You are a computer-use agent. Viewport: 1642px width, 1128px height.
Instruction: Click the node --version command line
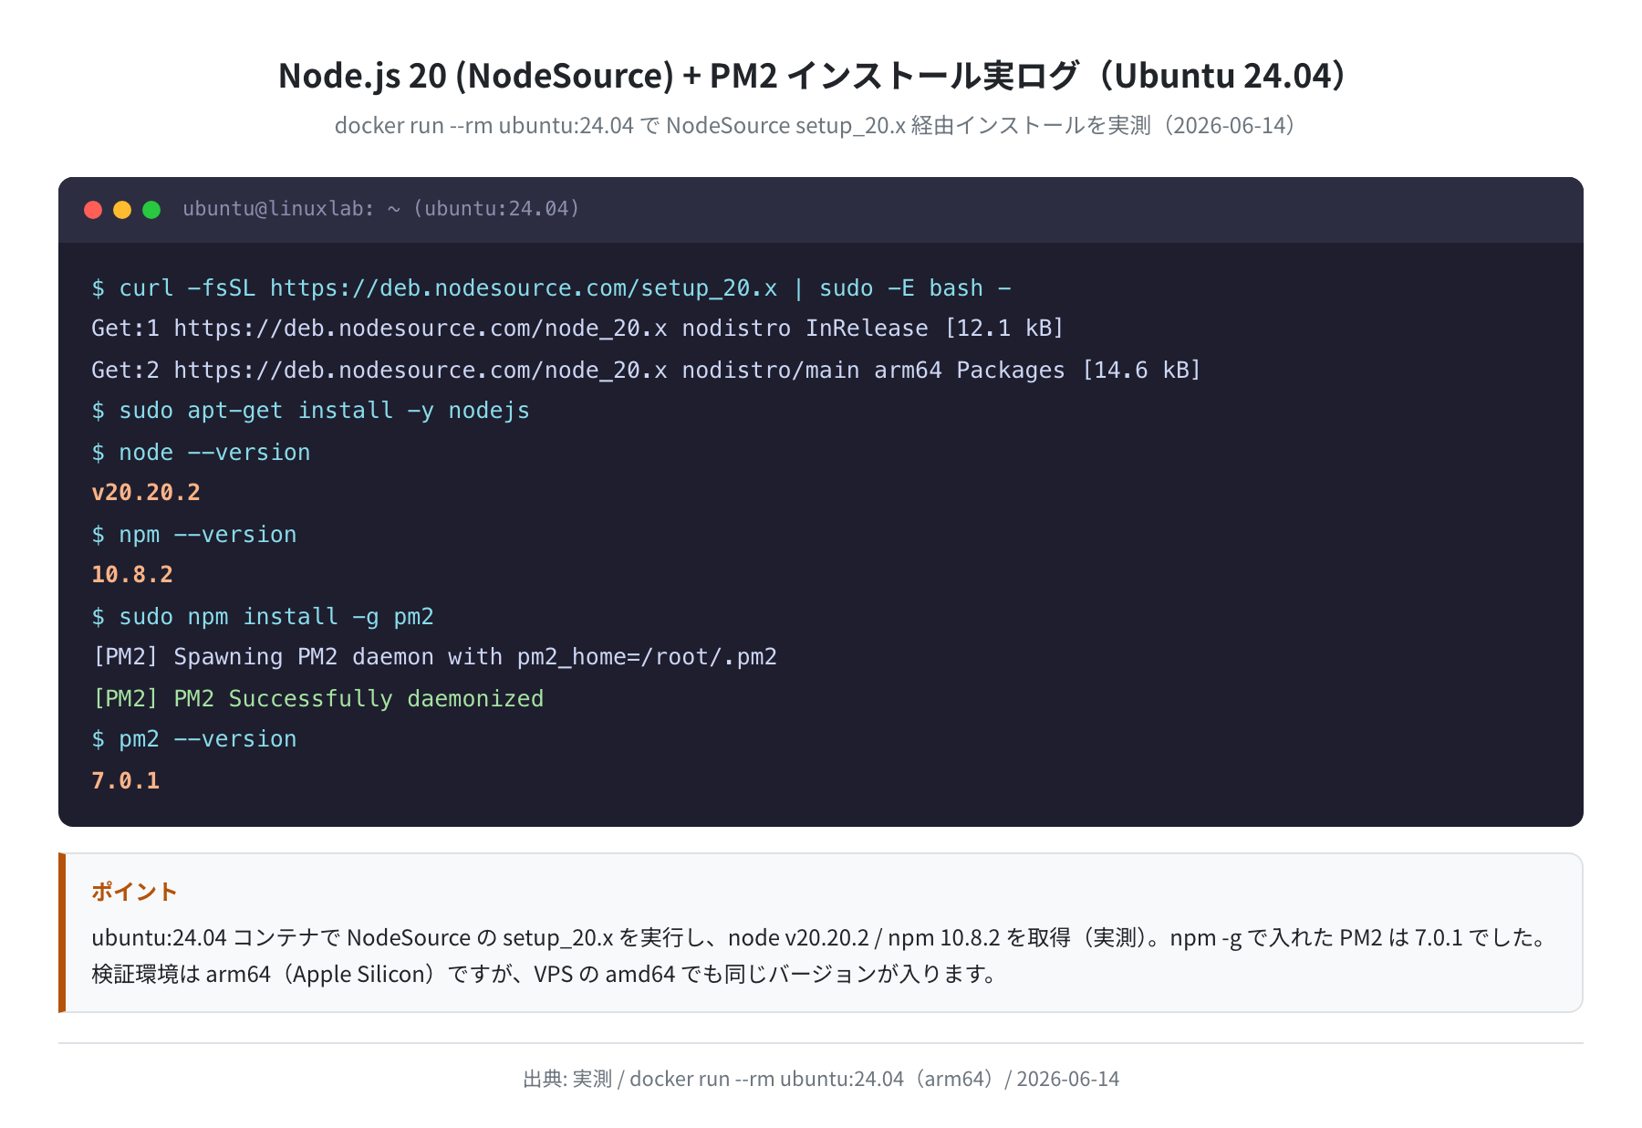click(201, 453)
